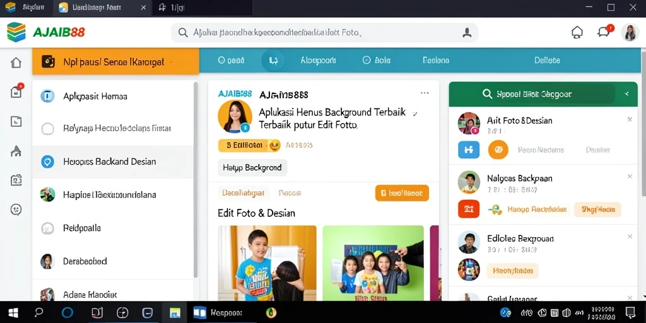Click the home icon in the left sidebar
The width and height of the screenshot is (646, 323).
(16, 62)
